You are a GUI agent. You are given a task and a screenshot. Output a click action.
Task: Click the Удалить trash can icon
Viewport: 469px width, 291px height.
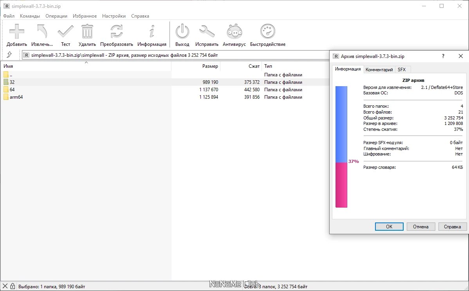tap(87, 32)
